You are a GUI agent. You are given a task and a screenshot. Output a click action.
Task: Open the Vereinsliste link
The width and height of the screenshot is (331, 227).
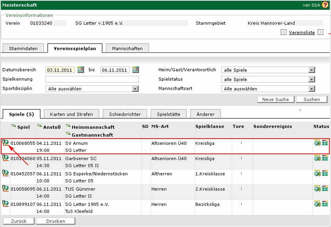(302, 32)
